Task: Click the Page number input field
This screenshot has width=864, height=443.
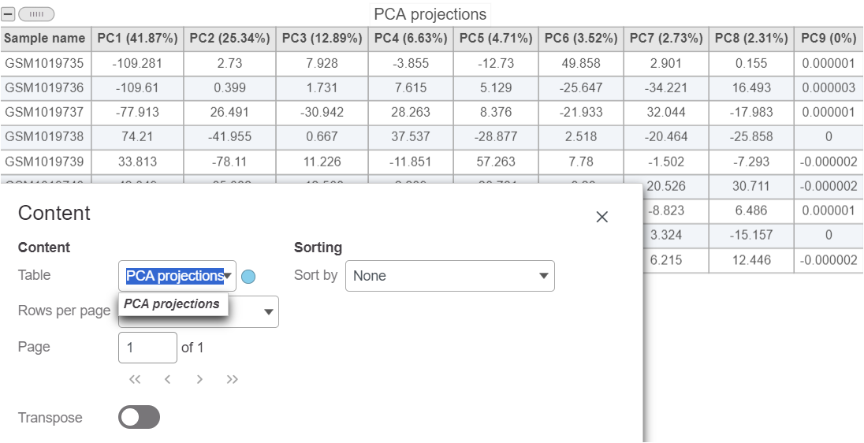Action: 147,347
